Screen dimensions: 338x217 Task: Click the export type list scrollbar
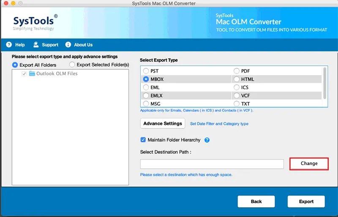coord(324,83)
